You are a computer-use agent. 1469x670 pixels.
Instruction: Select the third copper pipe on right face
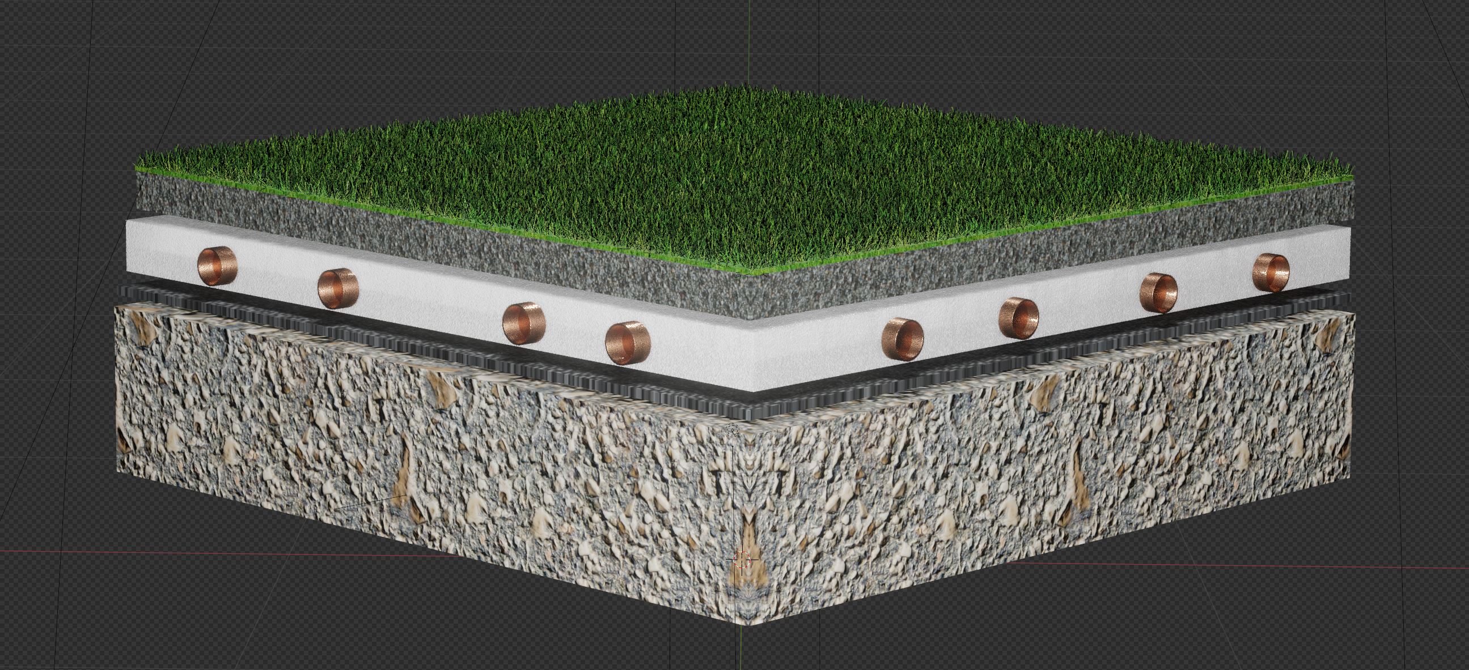(x=1158, y=292)
